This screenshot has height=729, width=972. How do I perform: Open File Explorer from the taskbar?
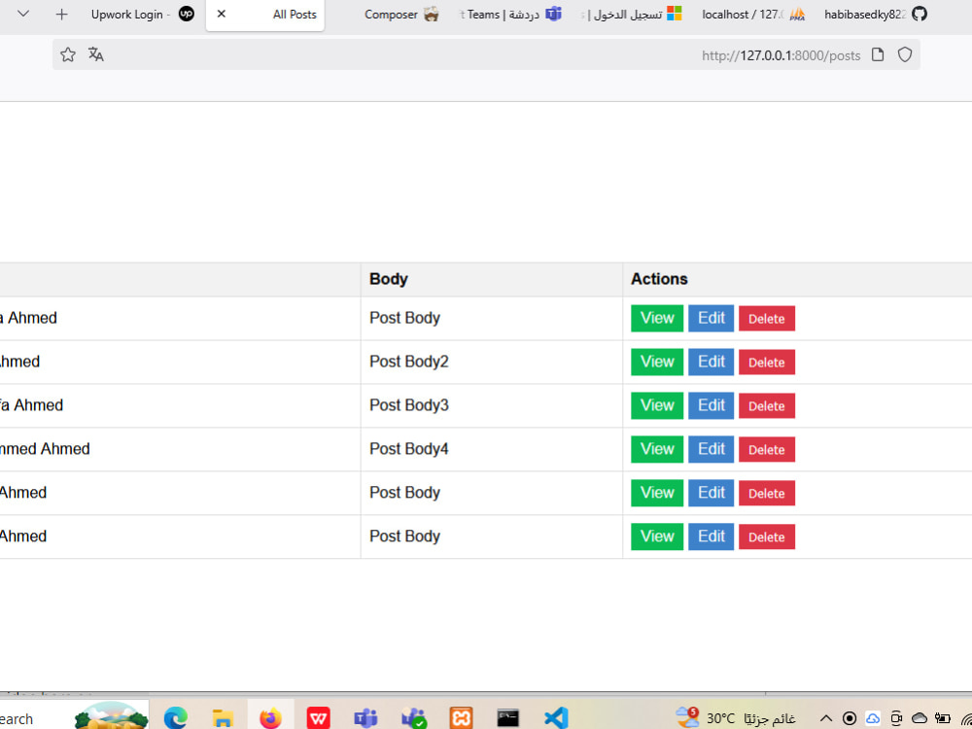(223, 718)
